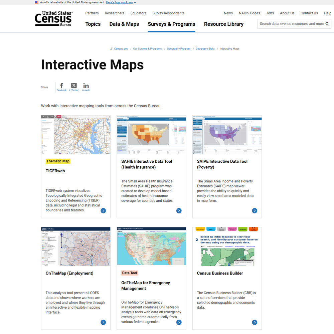334x334 pixels.
Task: Click SAIPE Interactive Data Tool title
Action: coord(222,164)
